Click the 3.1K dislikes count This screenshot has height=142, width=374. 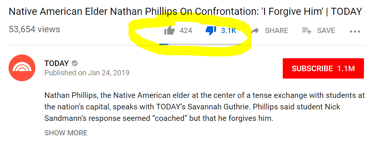tap(228, 31)
